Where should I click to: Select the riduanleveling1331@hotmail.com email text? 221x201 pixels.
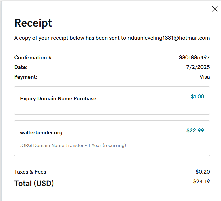168,38
